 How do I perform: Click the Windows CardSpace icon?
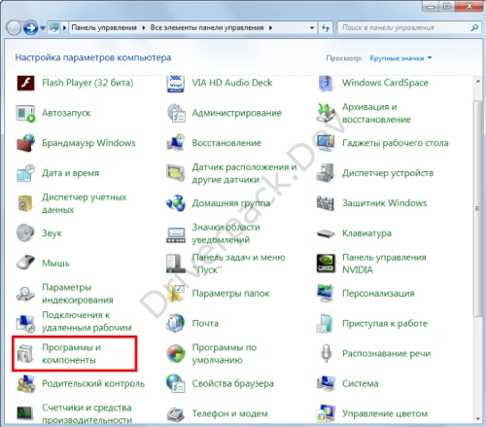click(x=326, y=84)
